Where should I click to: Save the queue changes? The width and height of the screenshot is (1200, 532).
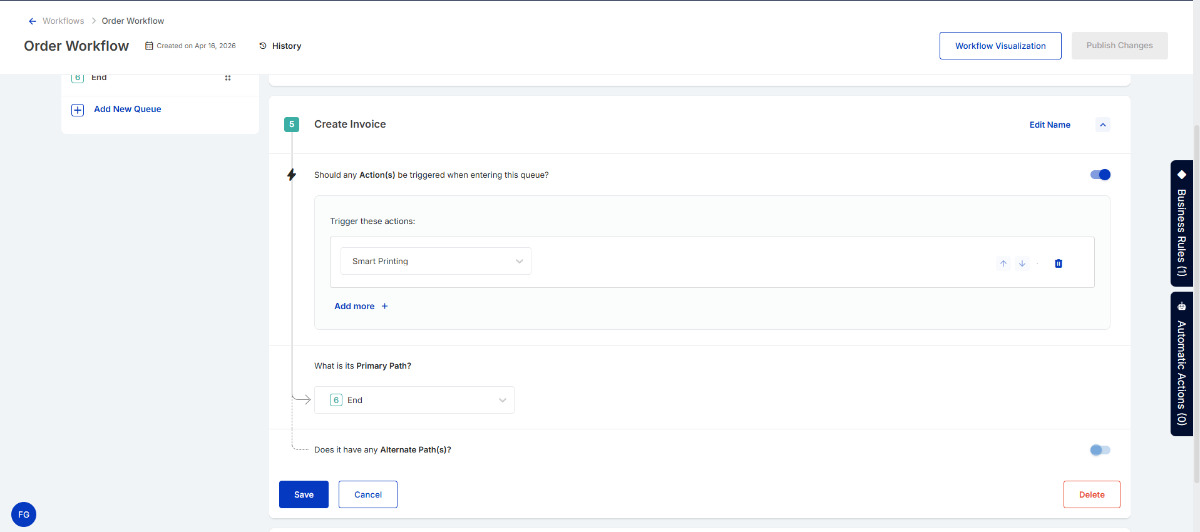point(304,494)
